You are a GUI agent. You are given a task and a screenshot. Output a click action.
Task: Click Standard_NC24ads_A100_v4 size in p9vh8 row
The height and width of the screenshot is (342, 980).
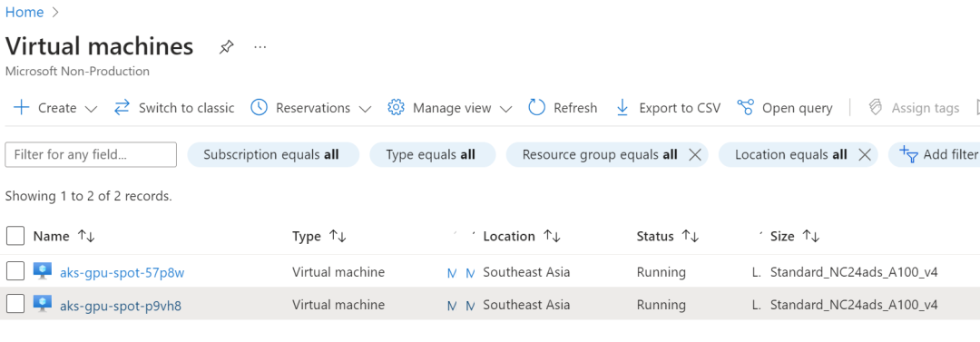pos(854,305)
